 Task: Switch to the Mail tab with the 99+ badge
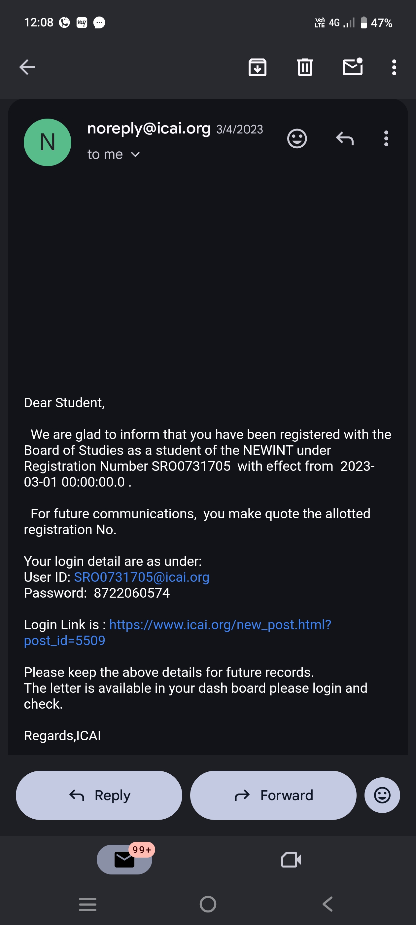tap(124, 859)
